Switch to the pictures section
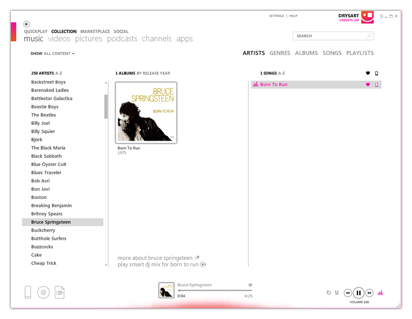This screenshot has width=412, height=319. 88,39
